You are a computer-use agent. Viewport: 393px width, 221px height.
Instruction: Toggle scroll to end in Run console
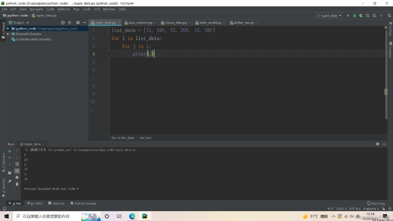pos(17,170)
